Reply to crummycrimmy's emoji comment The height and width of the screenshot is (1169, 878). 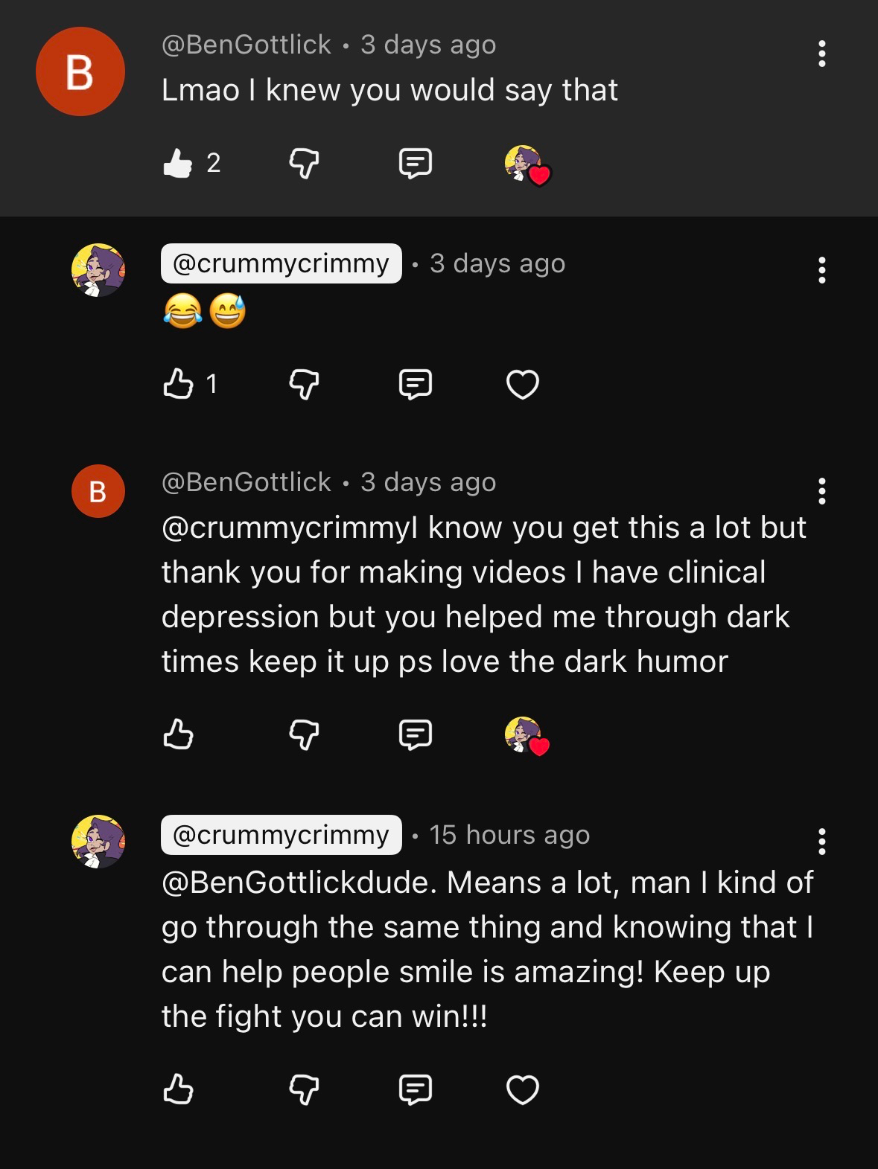click(415, 384)
